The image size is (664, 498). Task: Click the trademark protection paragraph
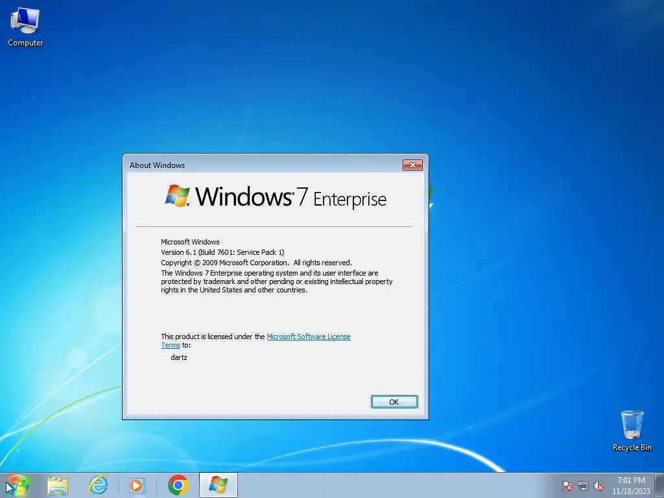coord(276,281)
